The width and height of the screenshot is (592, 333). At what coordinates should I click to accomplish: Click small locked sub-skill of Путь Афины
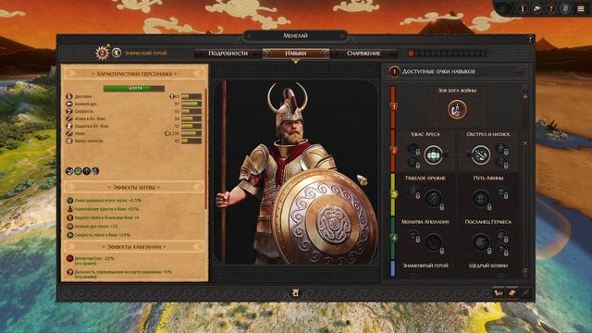[501, 192]
